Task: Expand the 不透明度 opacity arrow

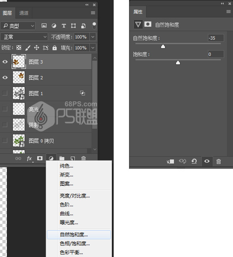Action: (x=93, y=37)
